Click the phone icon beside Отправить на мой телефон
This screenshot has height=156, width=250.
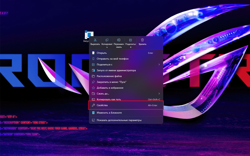point(94,59)
